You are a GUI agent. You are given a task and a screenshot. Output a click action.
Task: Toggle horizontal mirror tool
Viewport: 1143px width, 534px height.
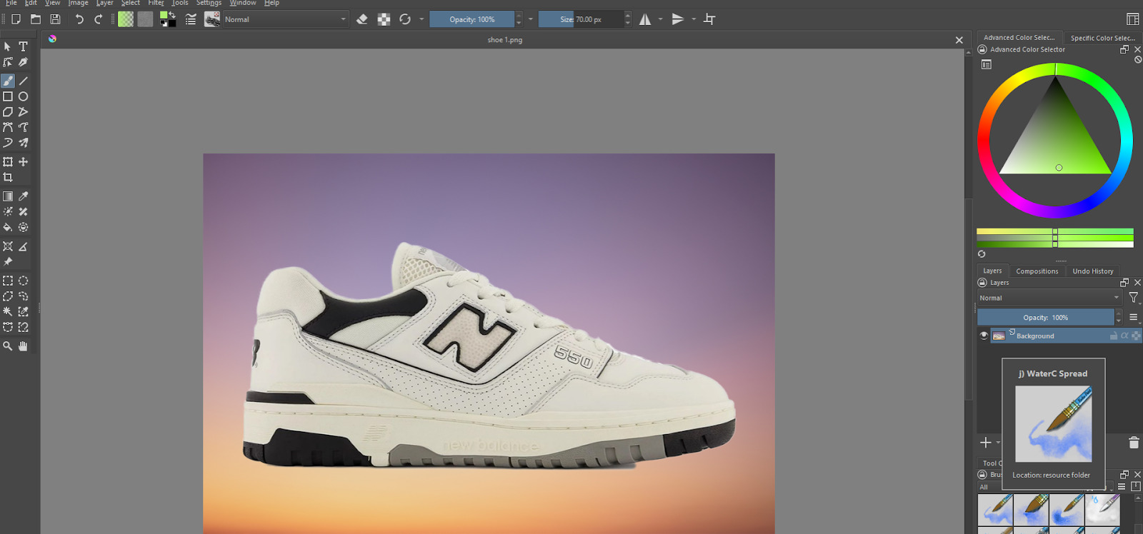[x=645, y=19]
